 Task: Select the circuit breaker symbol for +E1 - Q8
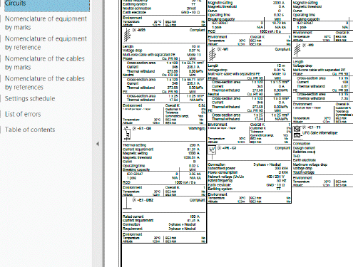click(x=128, y=133)
